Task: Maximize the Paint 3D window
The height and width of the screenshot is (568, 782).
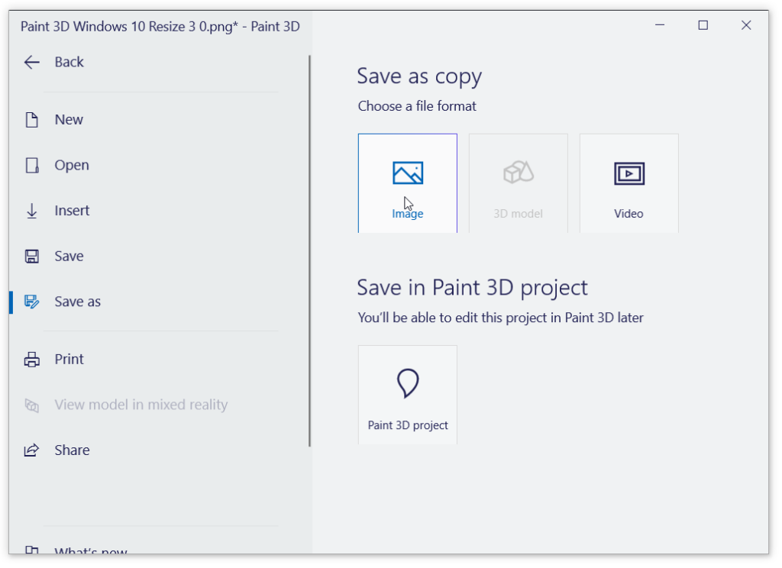Action: (703, 25)
